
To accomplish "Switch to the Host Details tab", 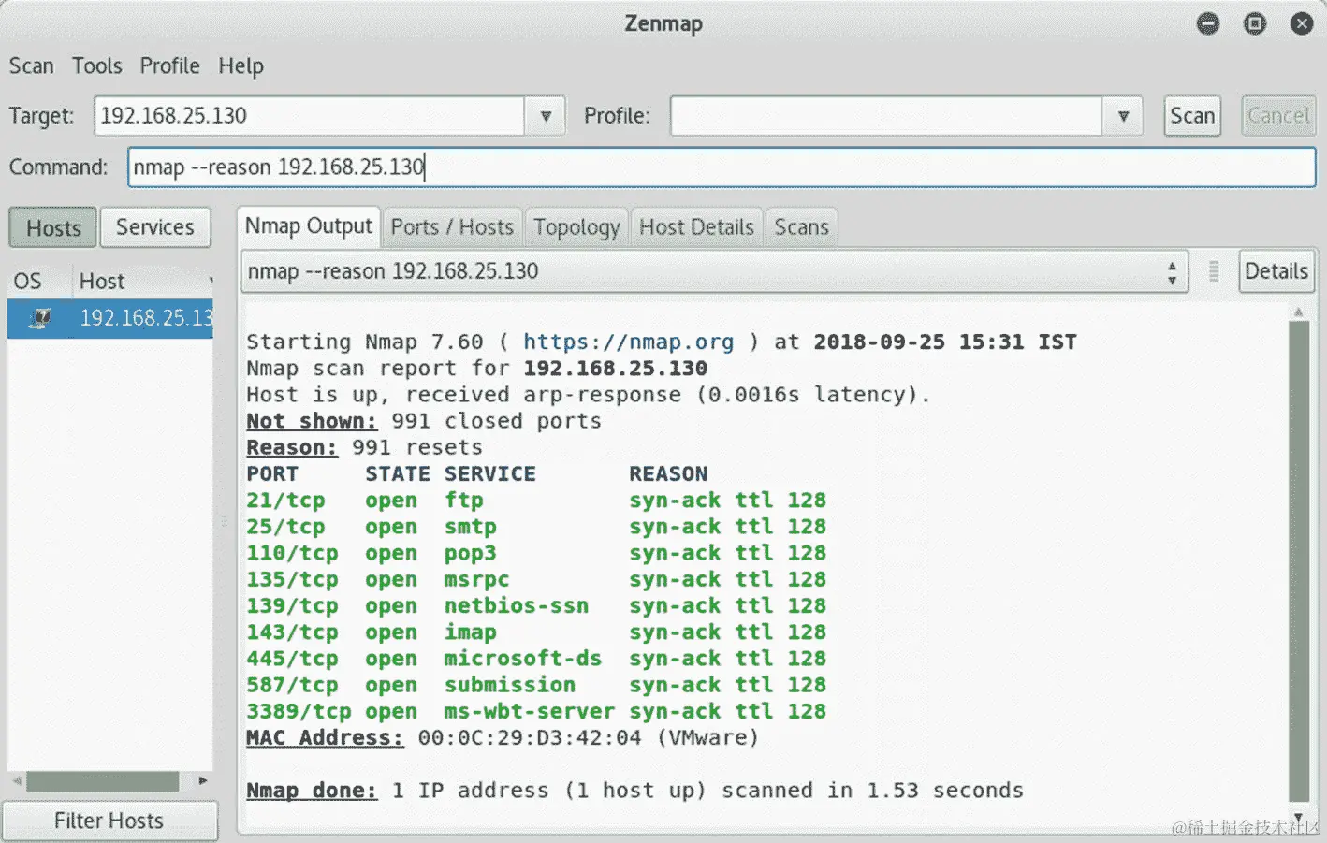I will click(x=696, y=227).
